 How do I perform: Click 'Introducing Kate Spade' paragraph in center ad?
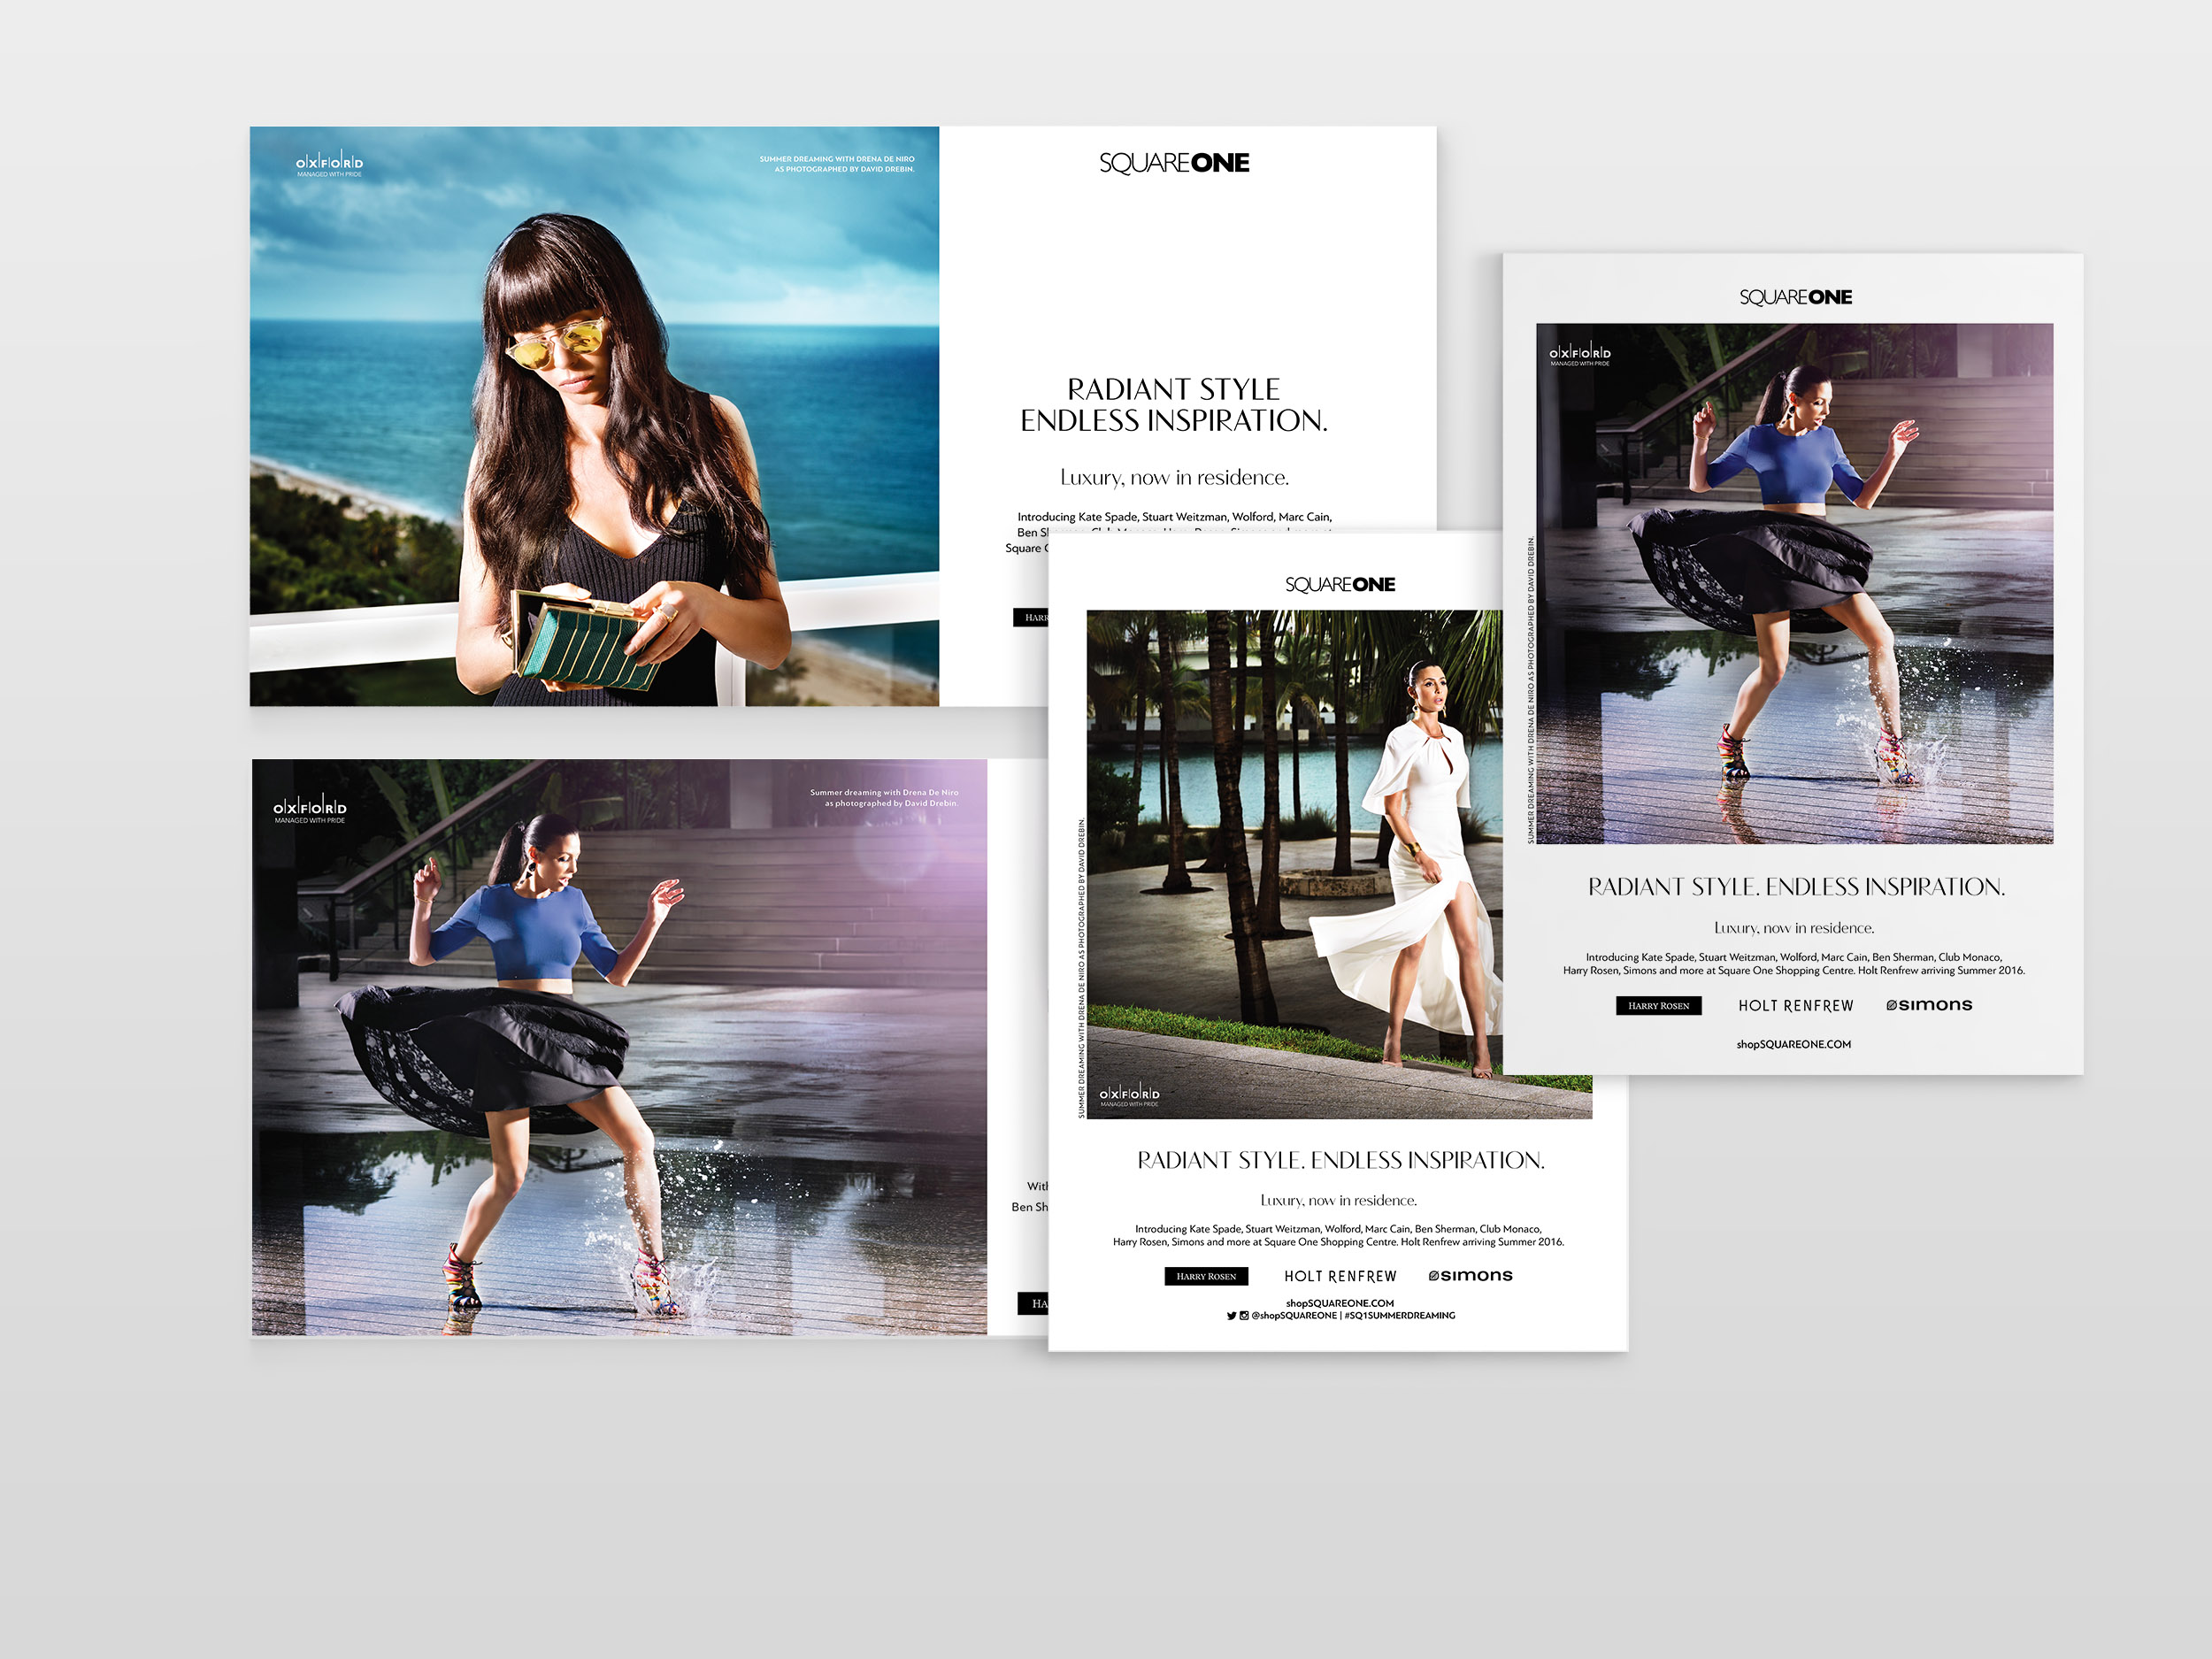1338,1235
